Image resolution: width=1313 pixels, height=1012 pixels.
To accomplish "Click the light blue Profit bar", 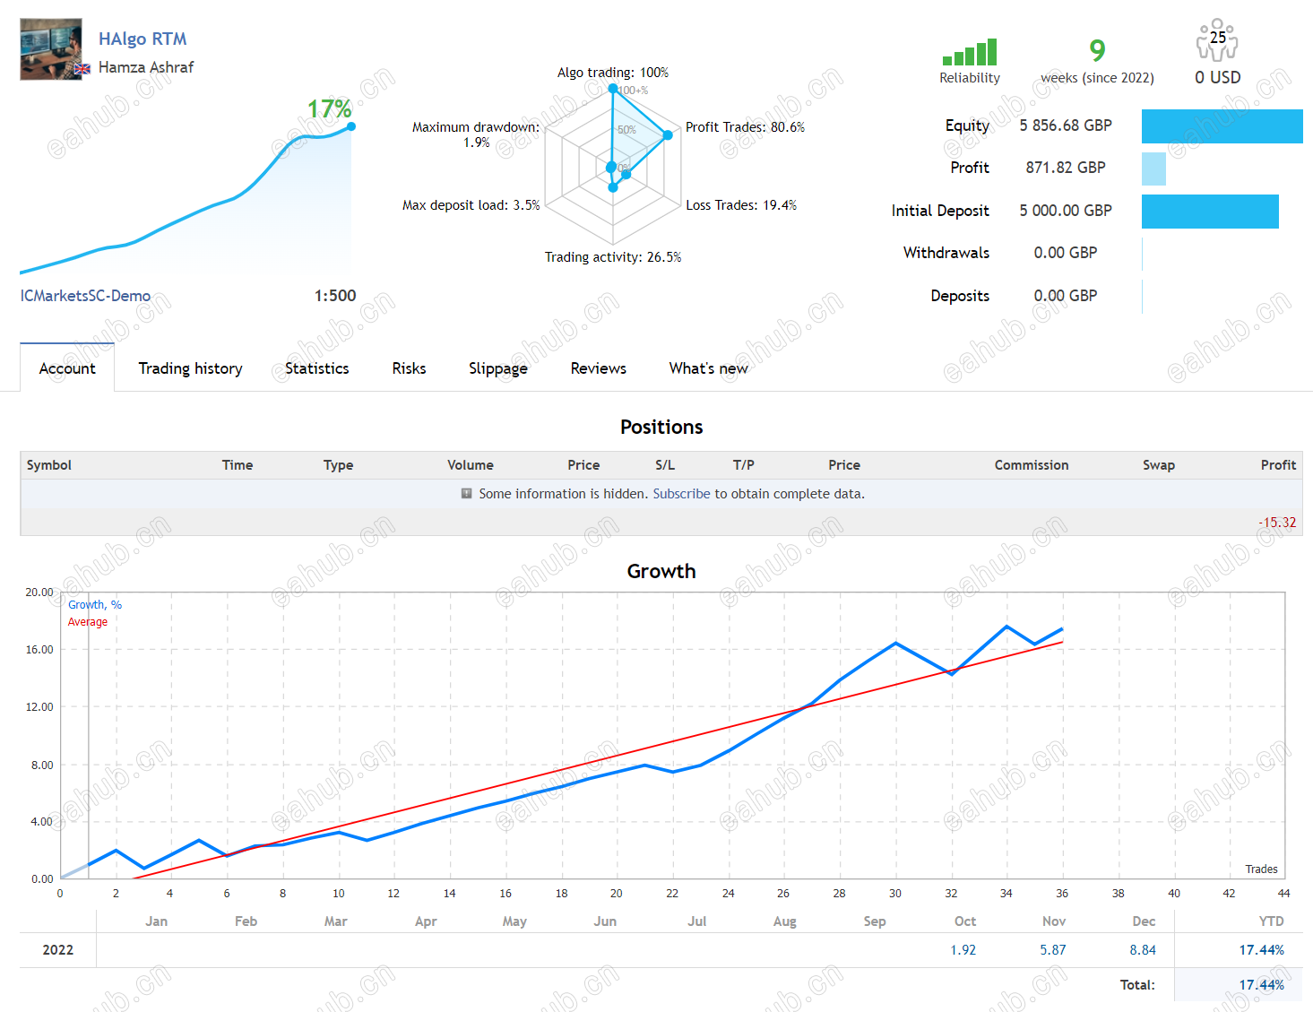I will click(1154, 169).
